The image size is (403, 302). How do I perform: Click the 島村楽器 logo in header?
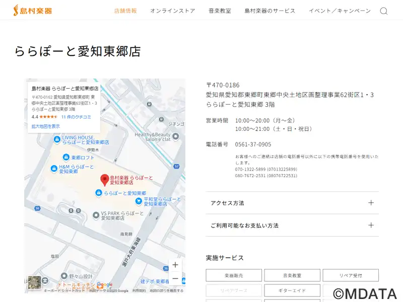[33, 10]
